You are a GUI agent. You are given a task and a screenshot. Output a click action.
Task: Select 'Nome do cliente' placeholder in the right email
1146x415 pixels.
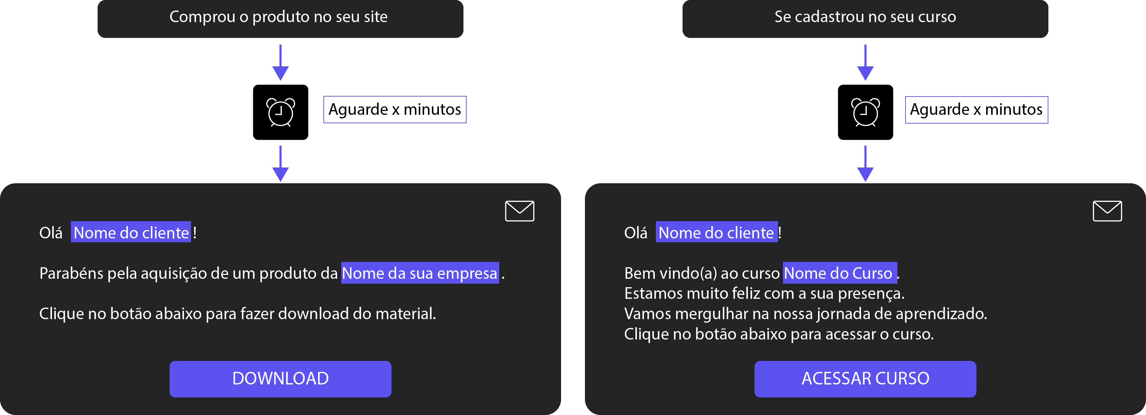[x=717, y=232]
